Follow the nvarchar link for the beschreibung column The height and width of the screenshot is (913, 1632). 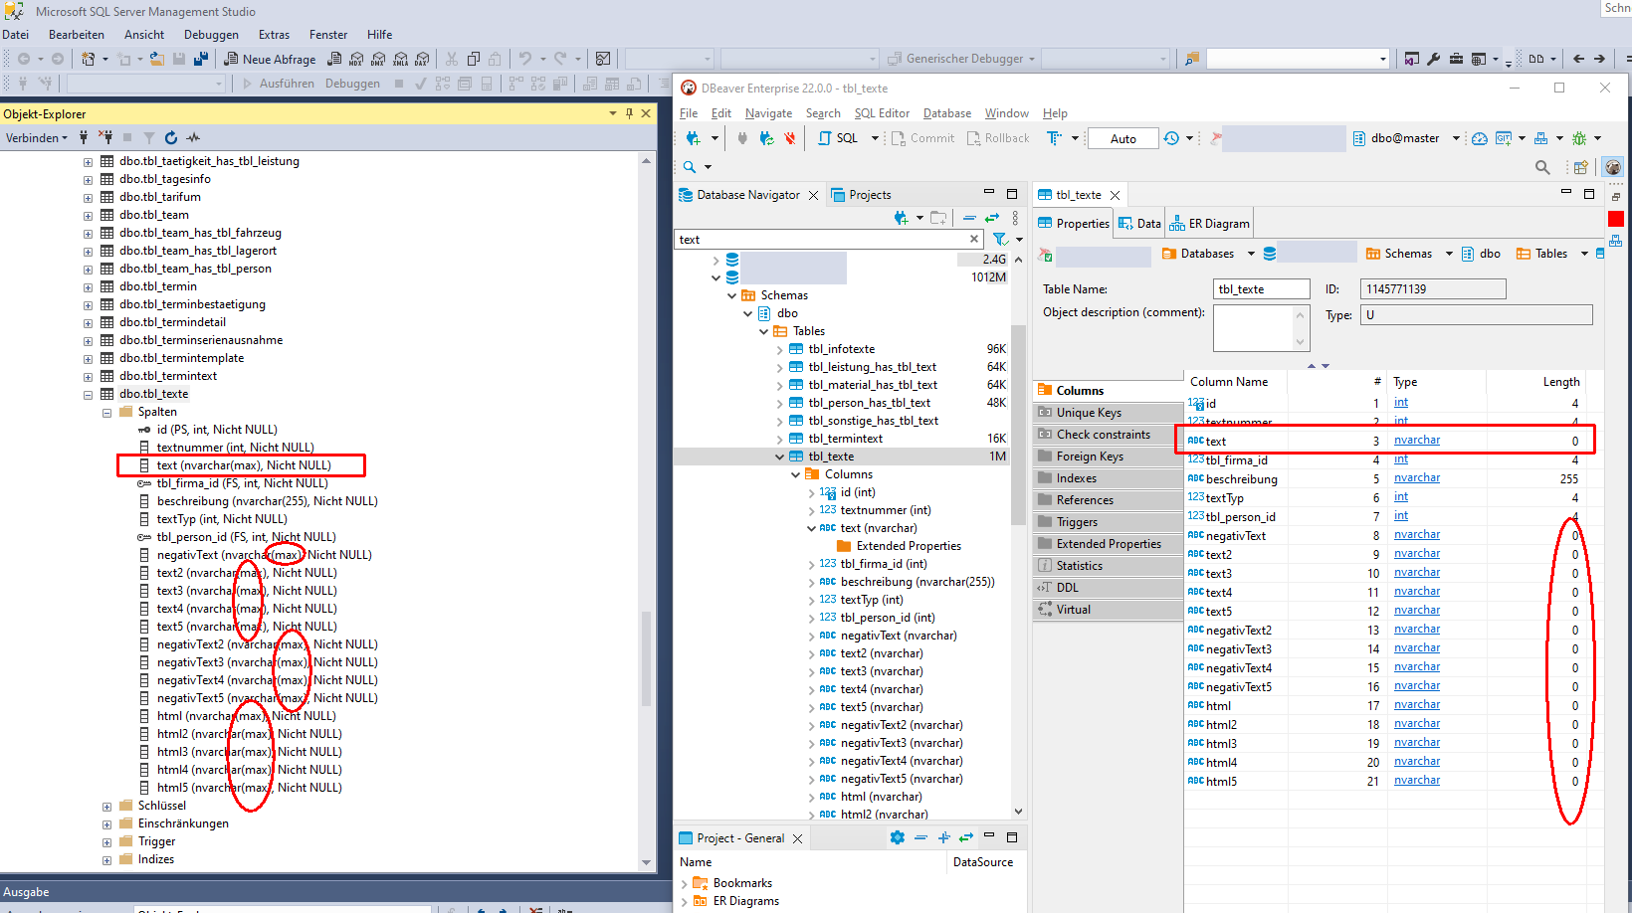pos(1416,478)
